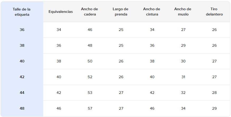The image size is (231, 117).
Task: Select the size 44 row label
Action: pos(22,93)
